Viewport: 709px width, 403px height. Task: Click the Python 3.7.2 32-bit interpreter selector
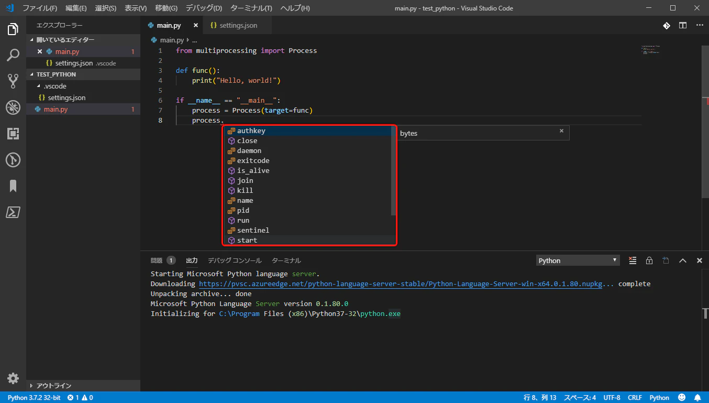34,397
